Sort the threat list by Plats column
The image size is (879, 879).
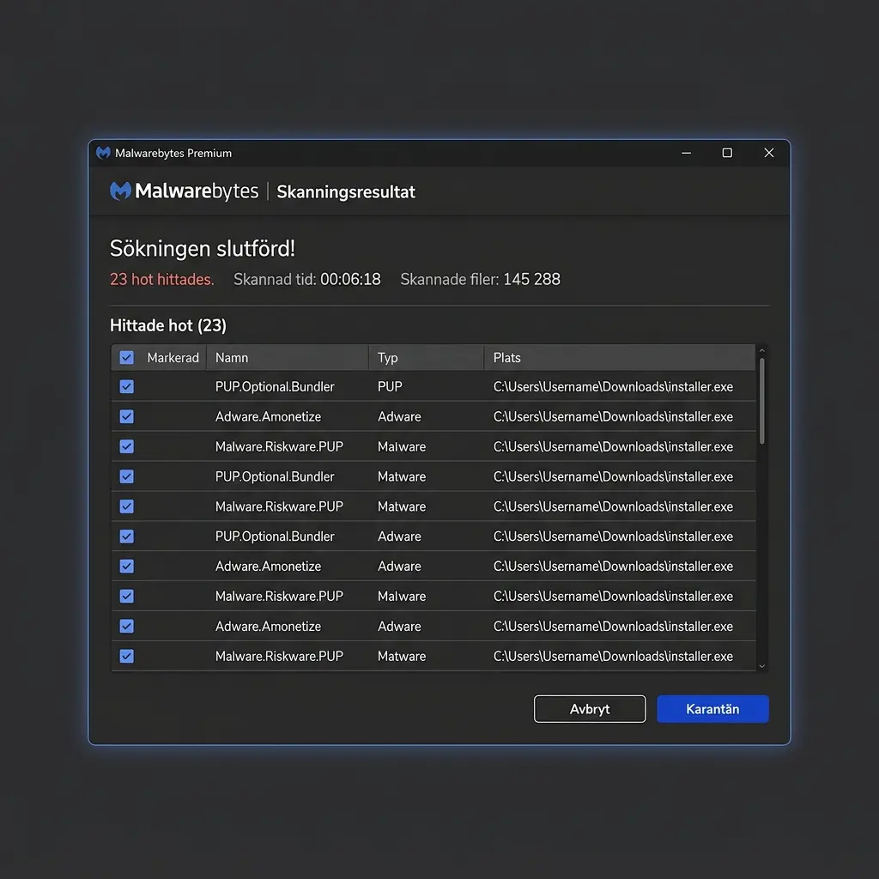(x=620, y=358)
